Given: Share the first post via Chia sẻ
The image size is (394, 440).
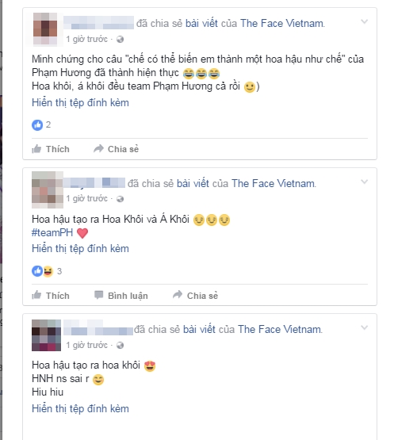Looking at the screenshot, I should click(117, 149).
